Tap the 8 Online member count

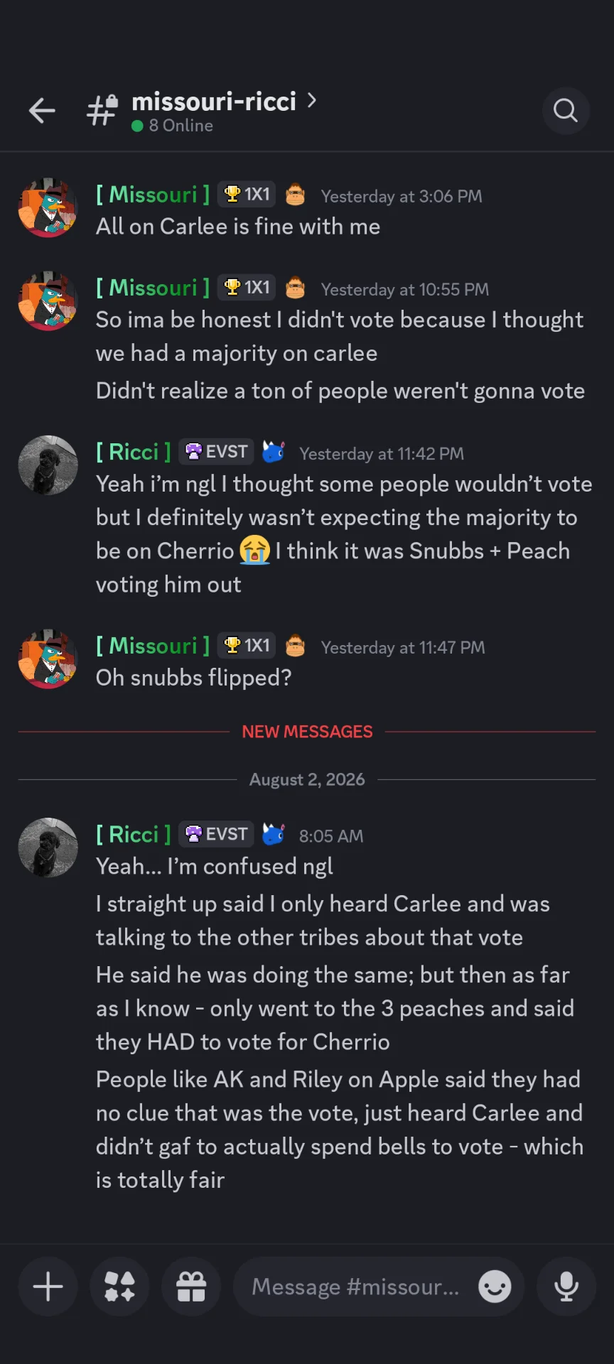point(173,126)
